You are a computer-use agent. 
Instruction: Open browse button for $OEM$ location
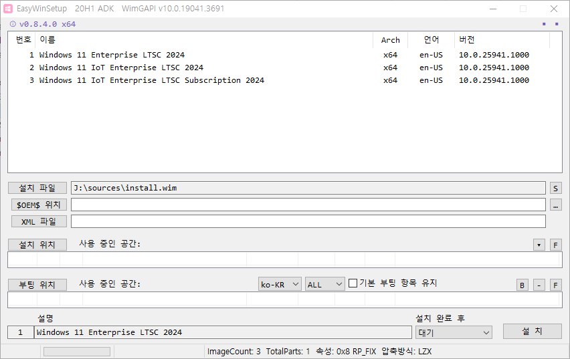[555, 205]
